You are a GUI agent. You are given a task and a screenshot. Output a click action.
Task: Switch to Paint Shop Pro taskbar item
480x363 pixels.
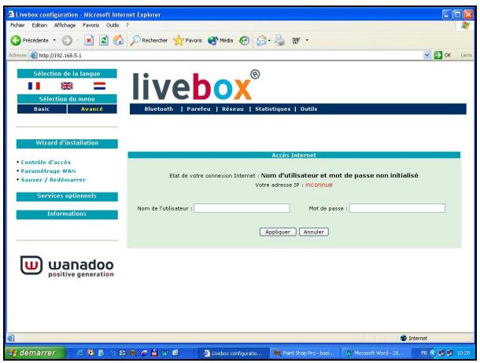point(305,354)
